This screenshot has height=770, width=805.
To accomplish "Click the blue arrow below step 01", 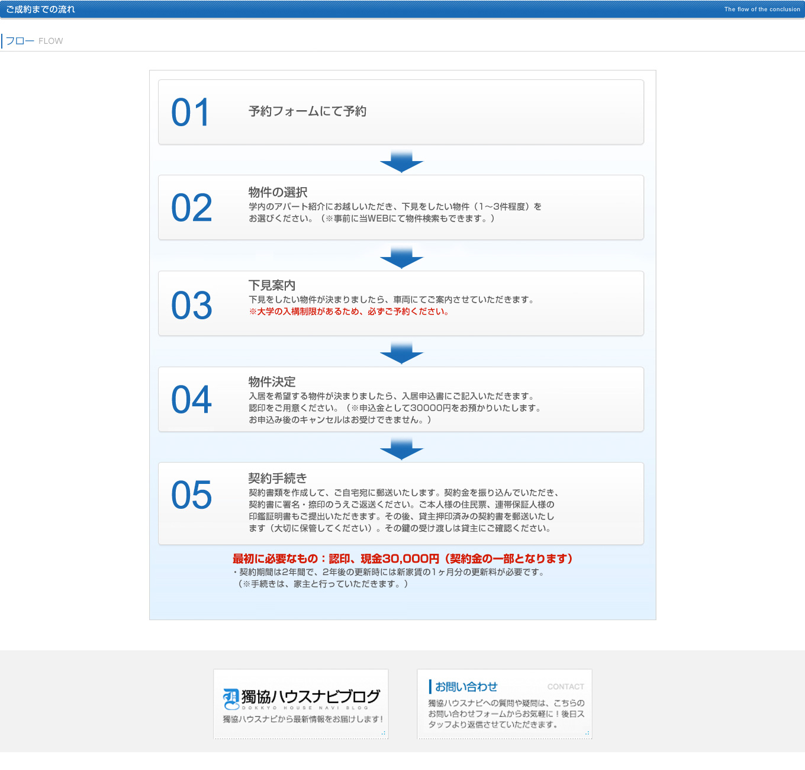I will pyautogui.click(x=402, y=161).
